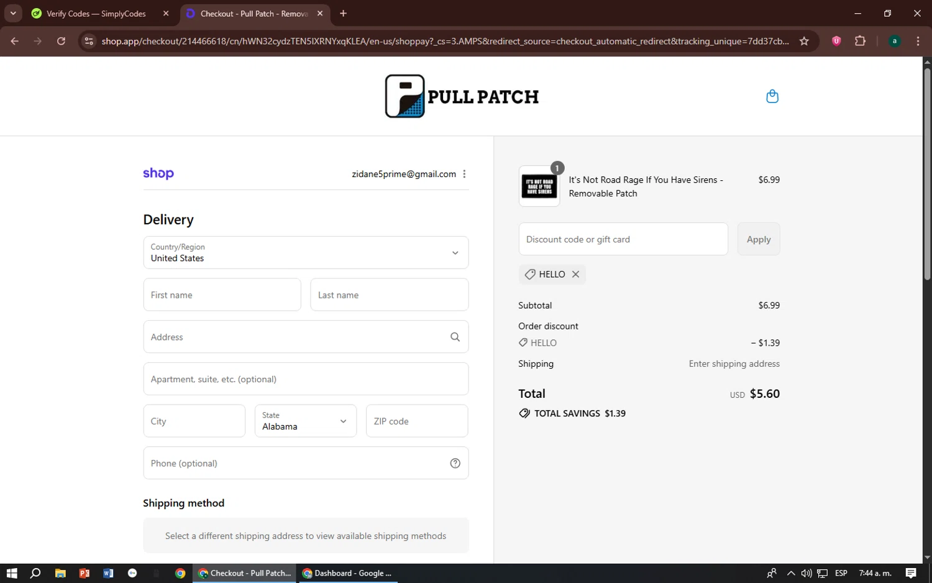Close the Verify Codes tab
The width and height of the screenshot is (932, 583).
(x=166, y=13)
